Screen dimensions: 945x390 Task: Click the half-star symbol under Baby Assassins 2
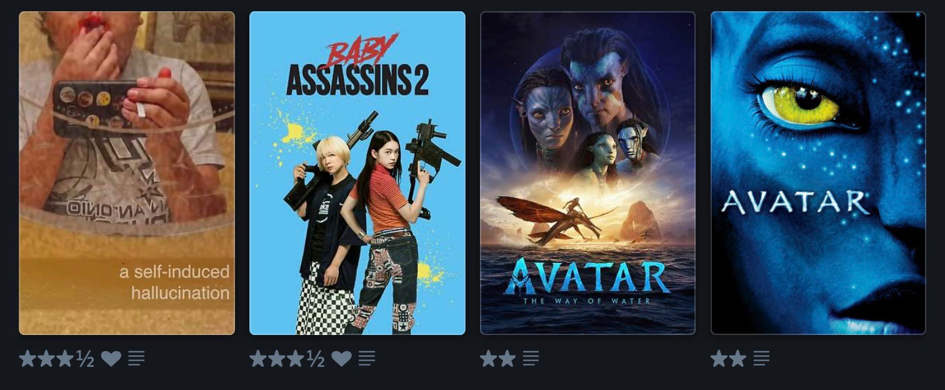316,358
